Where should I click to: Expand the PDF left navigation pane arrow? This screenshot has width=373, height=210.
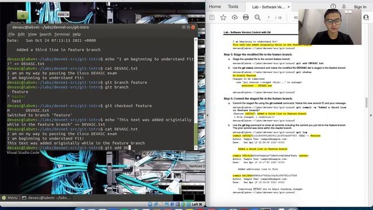(x=207, y=116)
